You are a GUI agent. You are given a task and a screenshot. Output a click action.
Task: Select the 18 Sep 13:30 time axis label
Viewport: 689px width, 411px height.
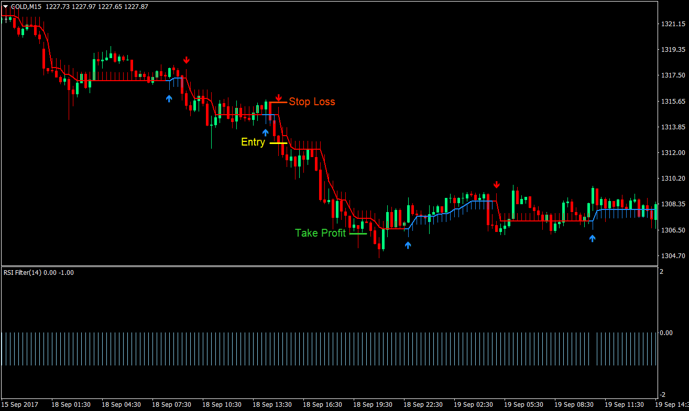[x=272, y=404]
